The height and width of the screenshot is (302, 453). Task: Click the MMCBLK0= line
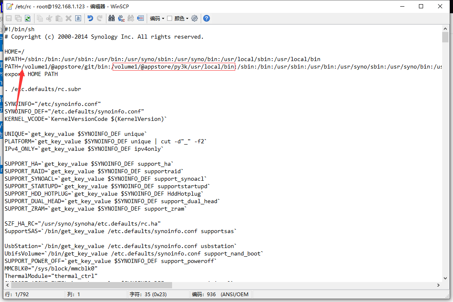[x=51, y=268]
